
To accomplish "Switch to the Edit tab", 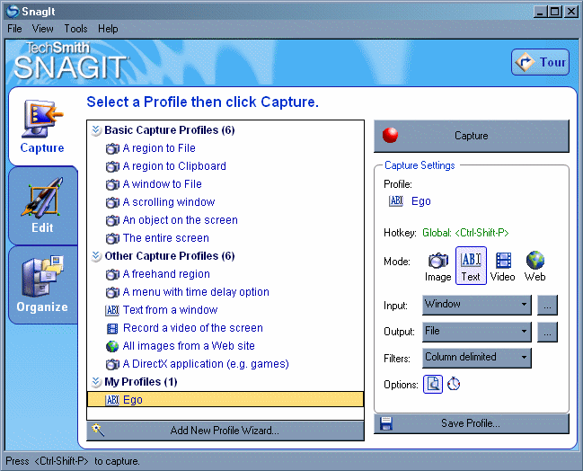I will [x=43, y=206].
